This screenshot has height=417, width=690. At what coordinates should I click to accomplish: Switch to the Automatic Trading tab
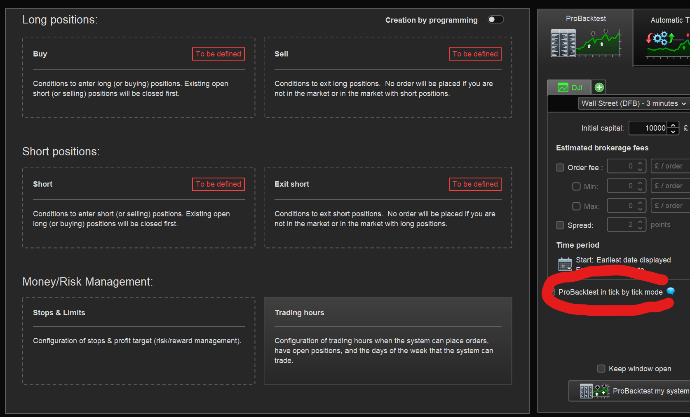pyautogui.click(x=668, y=20)
